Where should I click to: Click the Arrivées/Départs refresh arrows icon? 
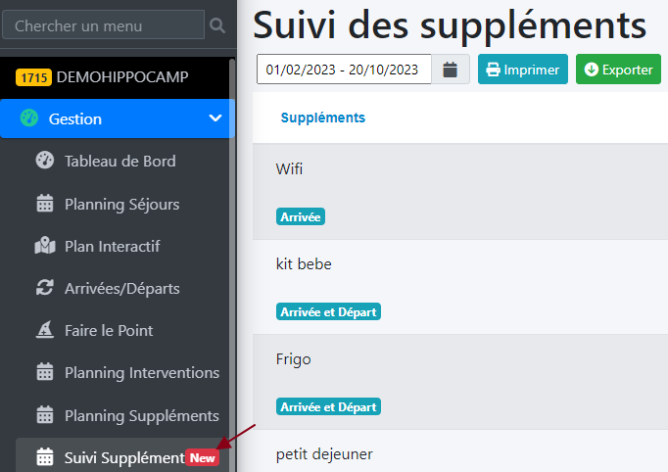[44, 288]
